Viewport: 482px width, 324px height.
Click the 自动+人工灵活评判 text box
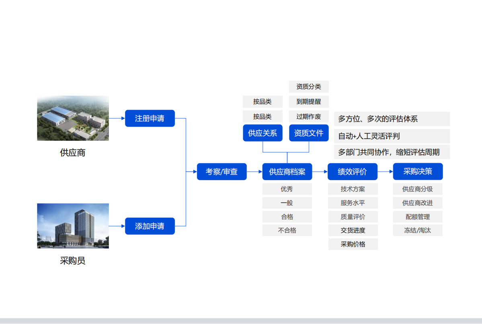point(392,136)
